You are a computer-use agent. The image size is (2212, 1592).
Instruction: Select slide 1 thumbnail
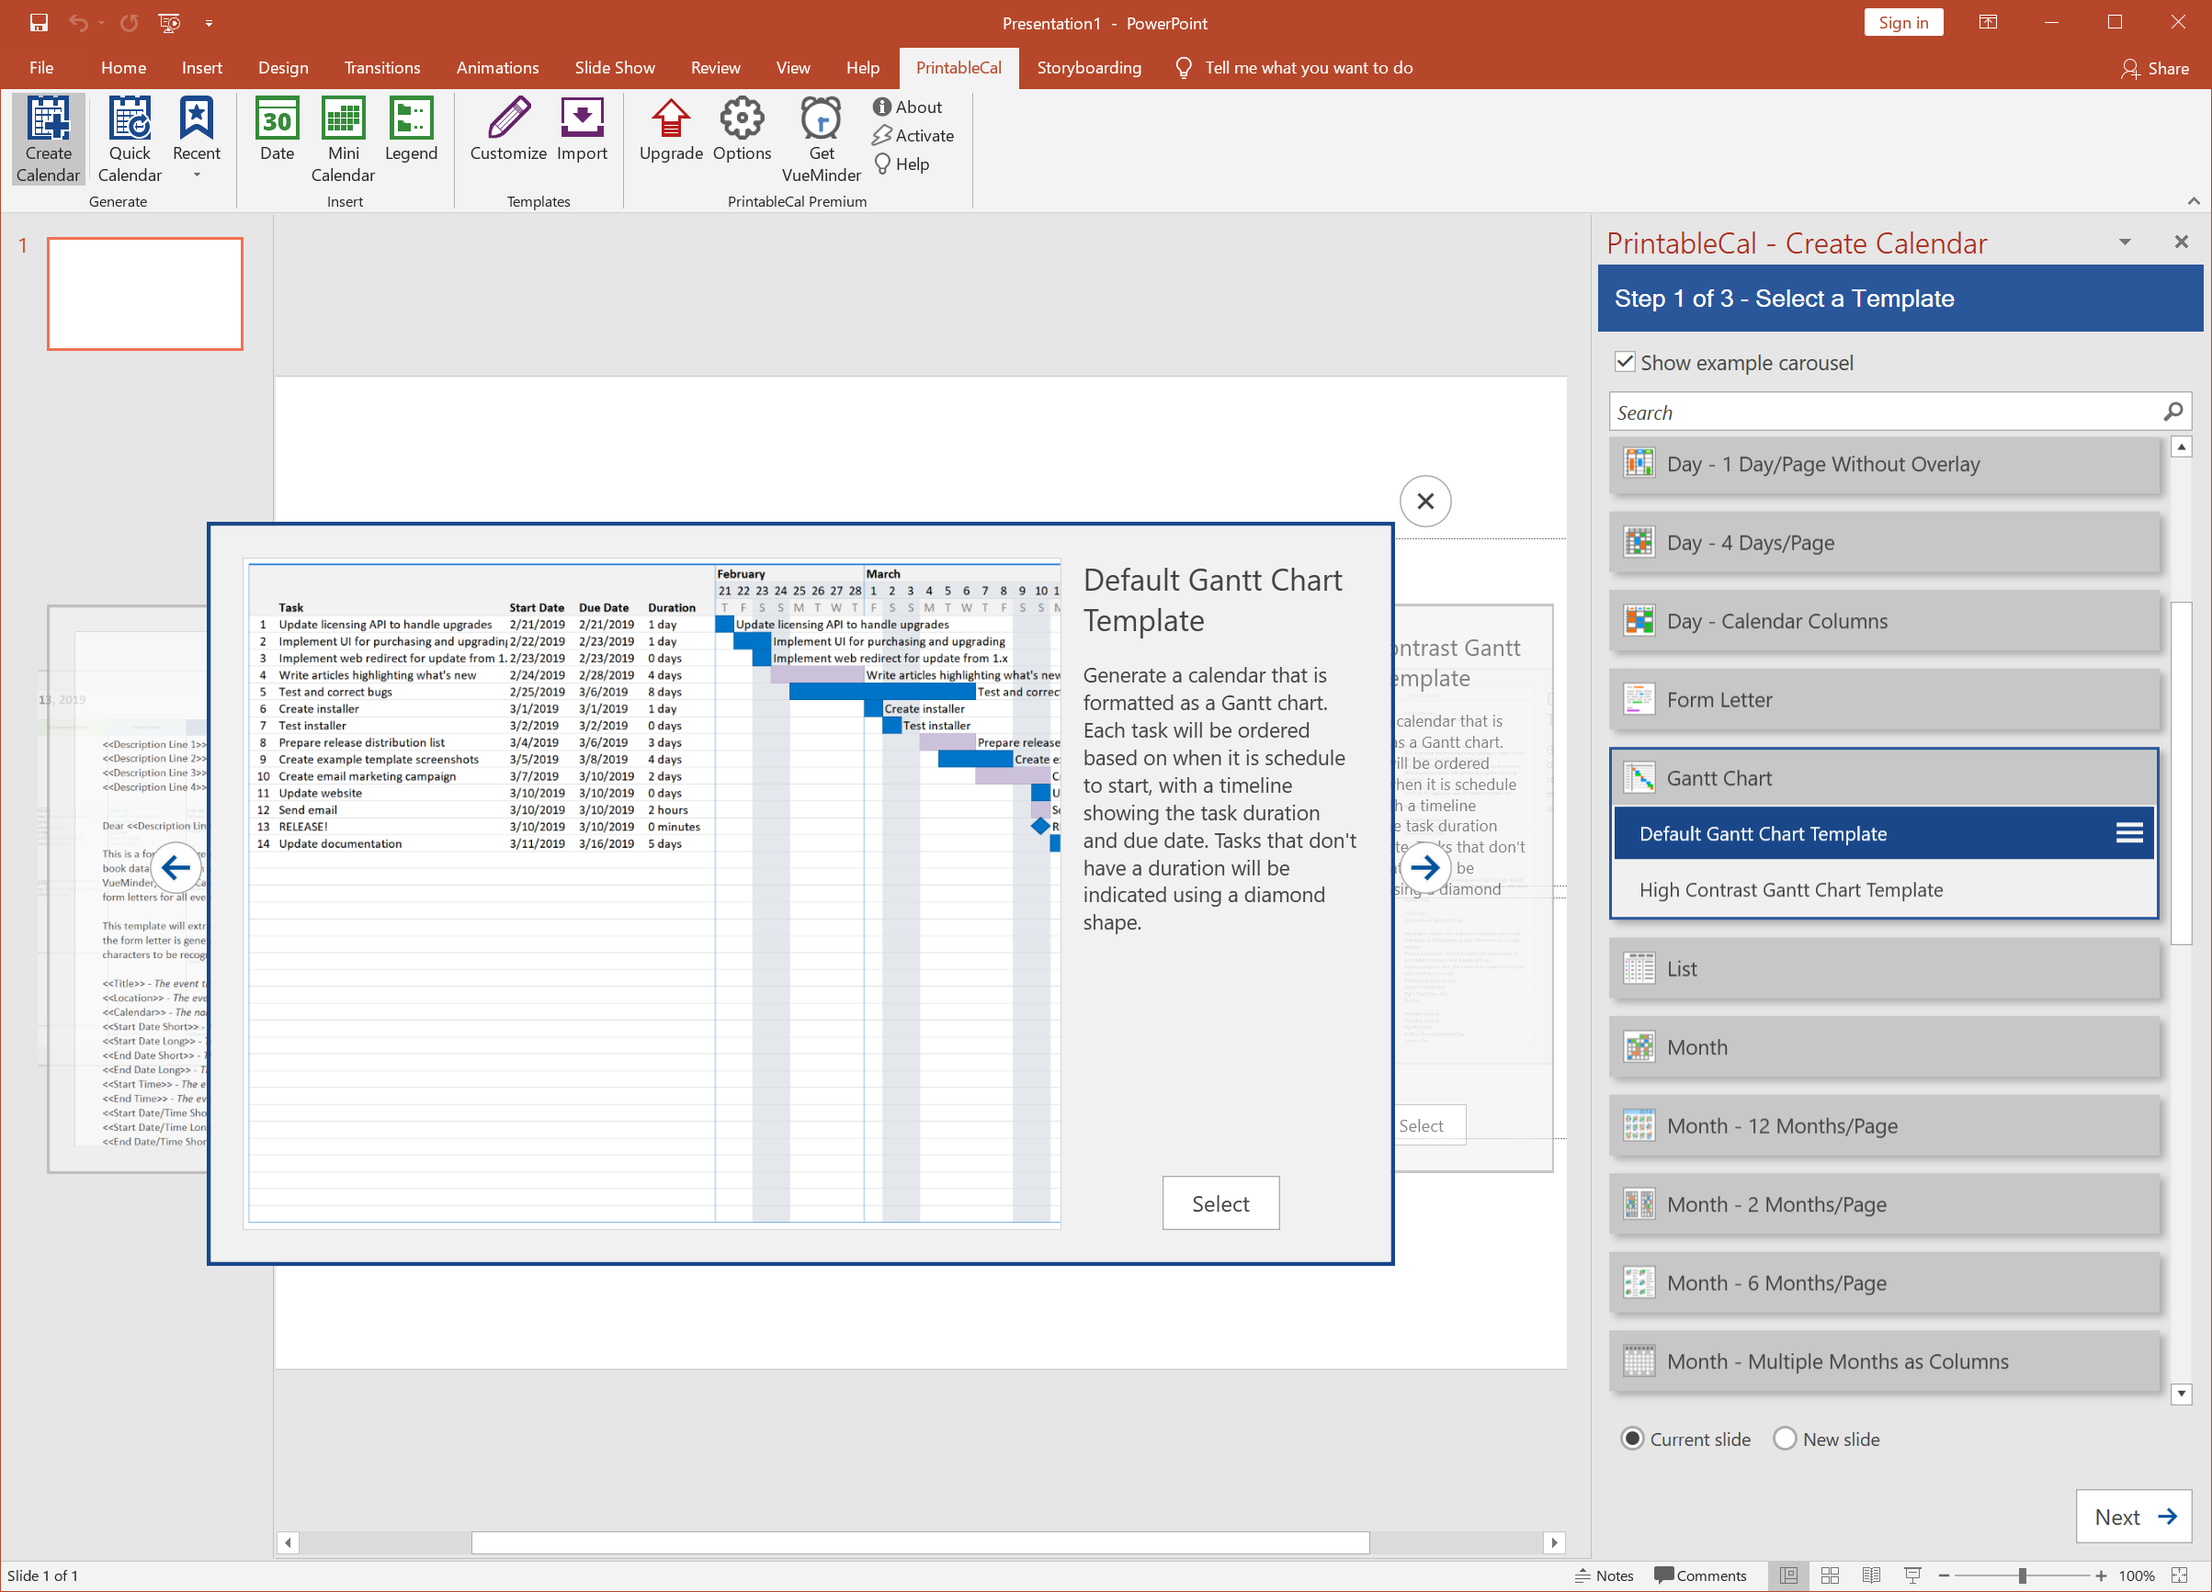click(x=145, y=293)
